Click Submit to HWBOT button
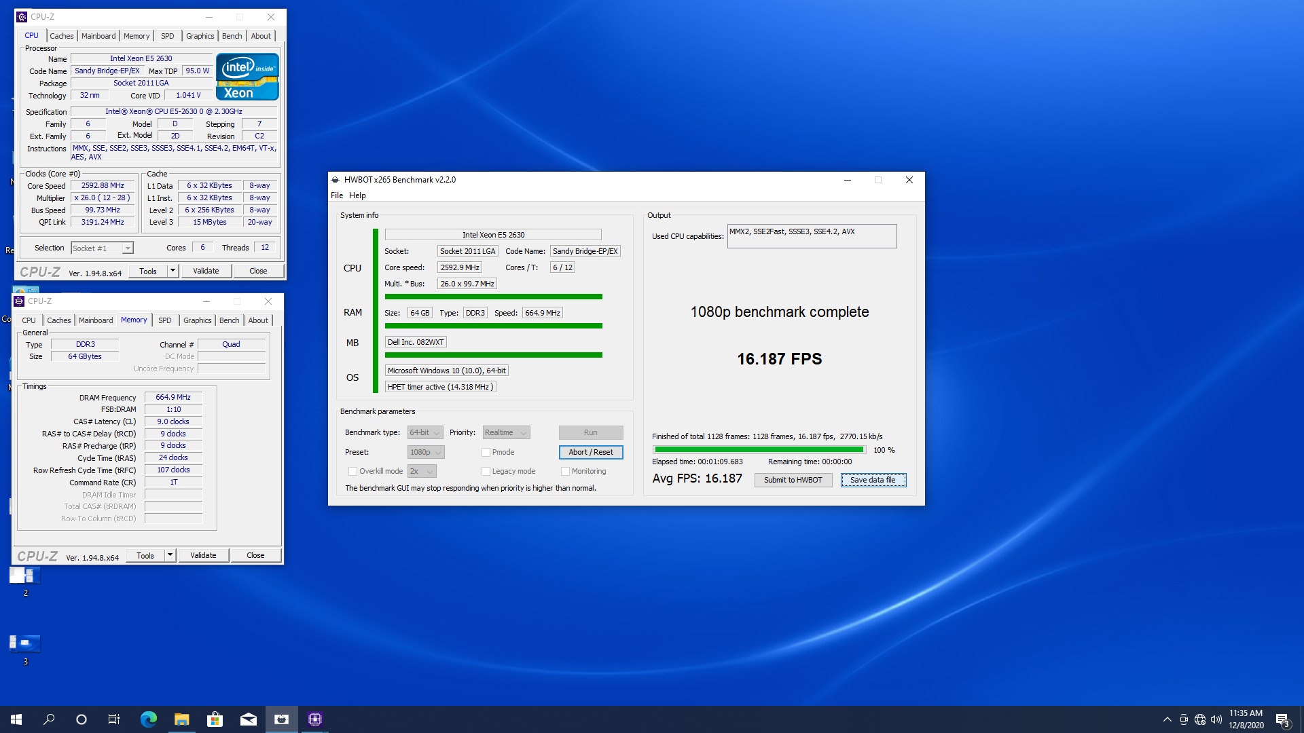 tap(793, 481)
